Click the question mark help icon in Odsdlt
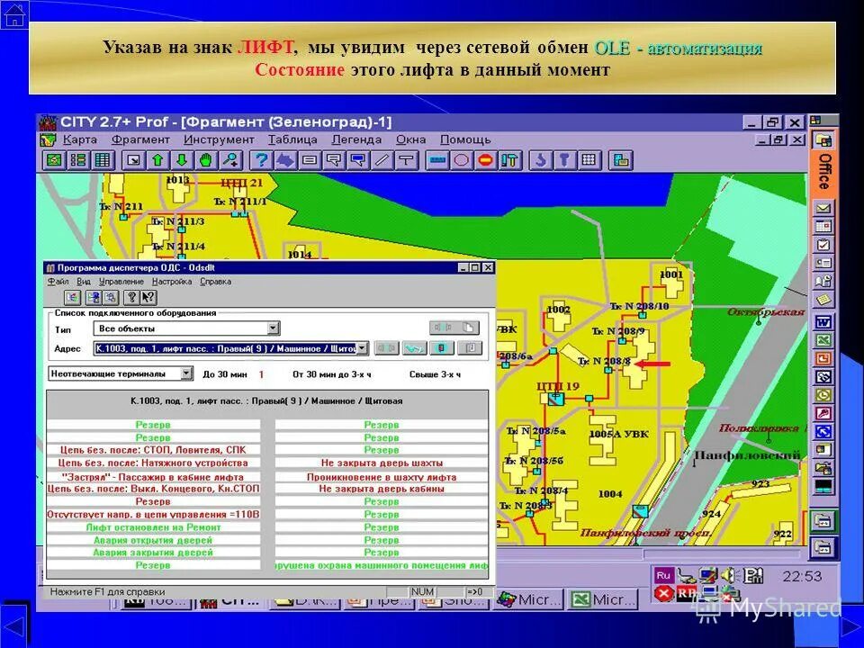Image resolution: width=864 pixels, height=648 pixels. point(131,298)
